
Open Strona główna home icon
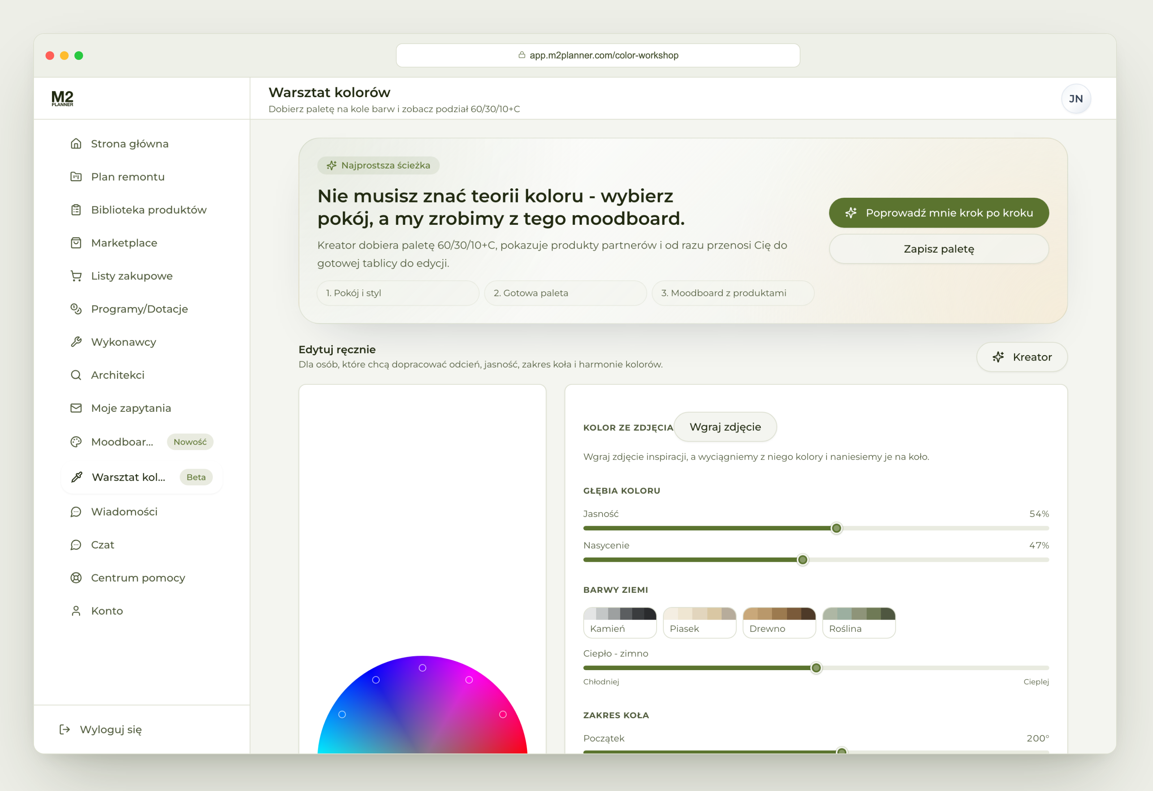(76, 144)
